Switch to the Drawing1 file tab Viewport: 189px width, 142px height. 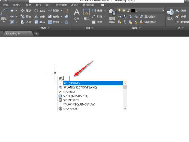pyautogui.click(x=13, y=34)
